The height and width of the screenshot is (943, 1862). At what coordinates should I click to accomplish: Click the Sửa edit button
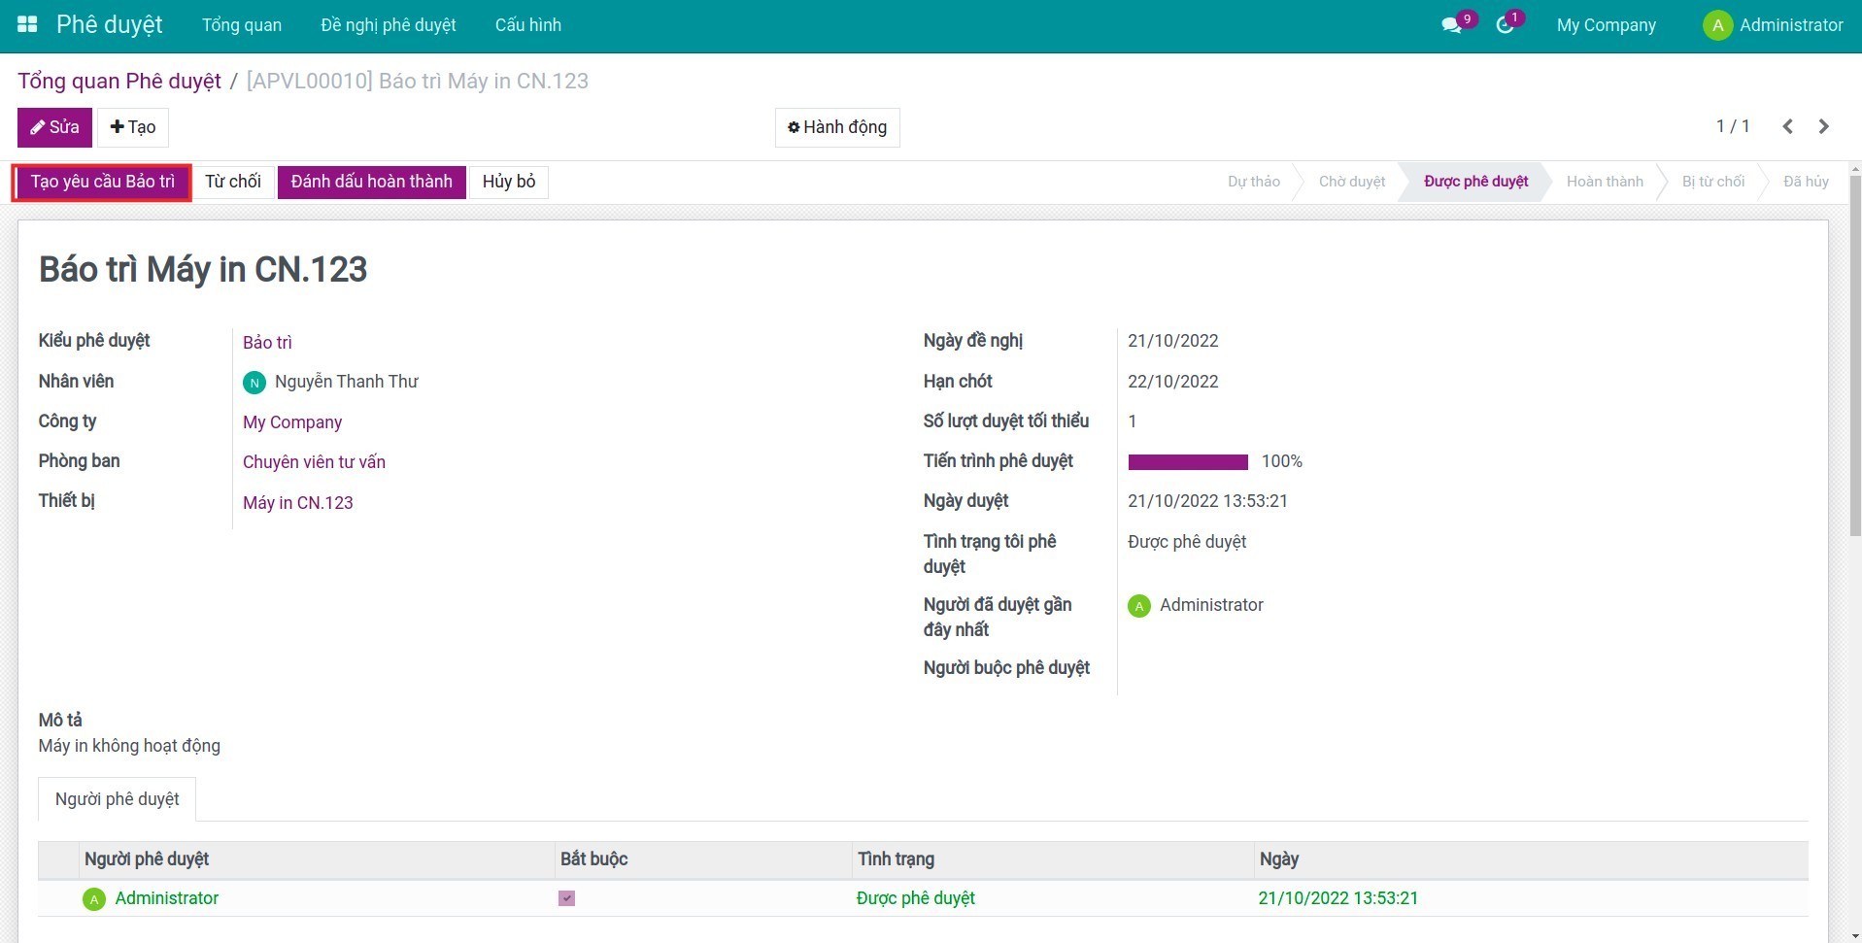(x=54, y=127)
